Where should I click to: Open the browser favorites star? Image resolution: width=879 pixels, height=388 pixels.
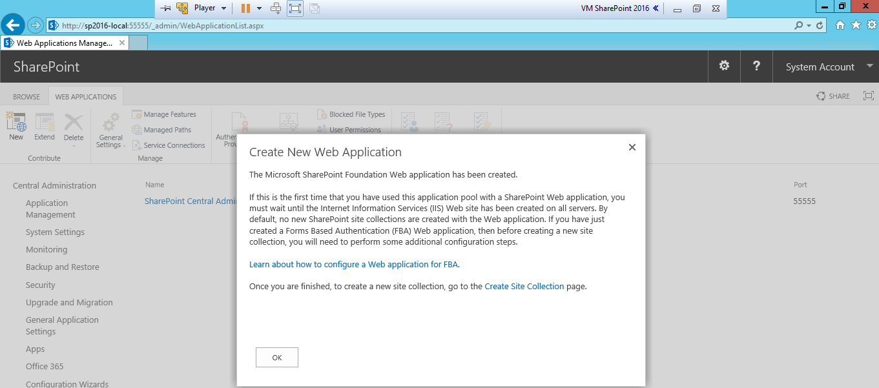856,25
